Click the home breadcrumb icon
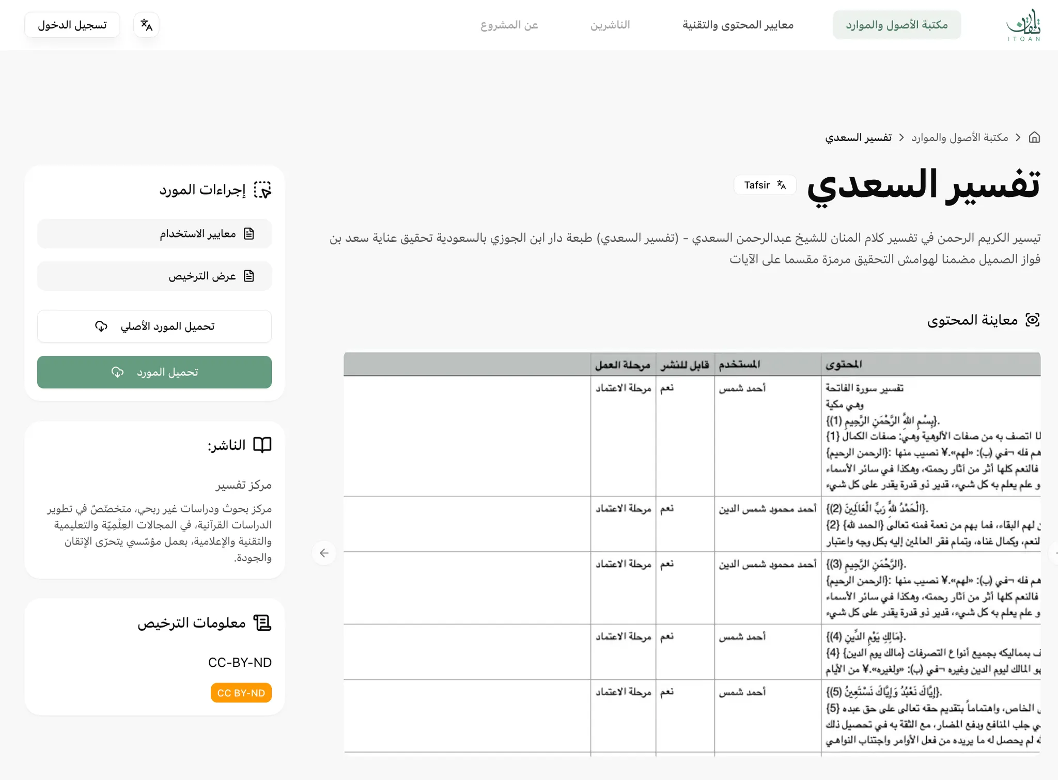 coord(1034,137)
